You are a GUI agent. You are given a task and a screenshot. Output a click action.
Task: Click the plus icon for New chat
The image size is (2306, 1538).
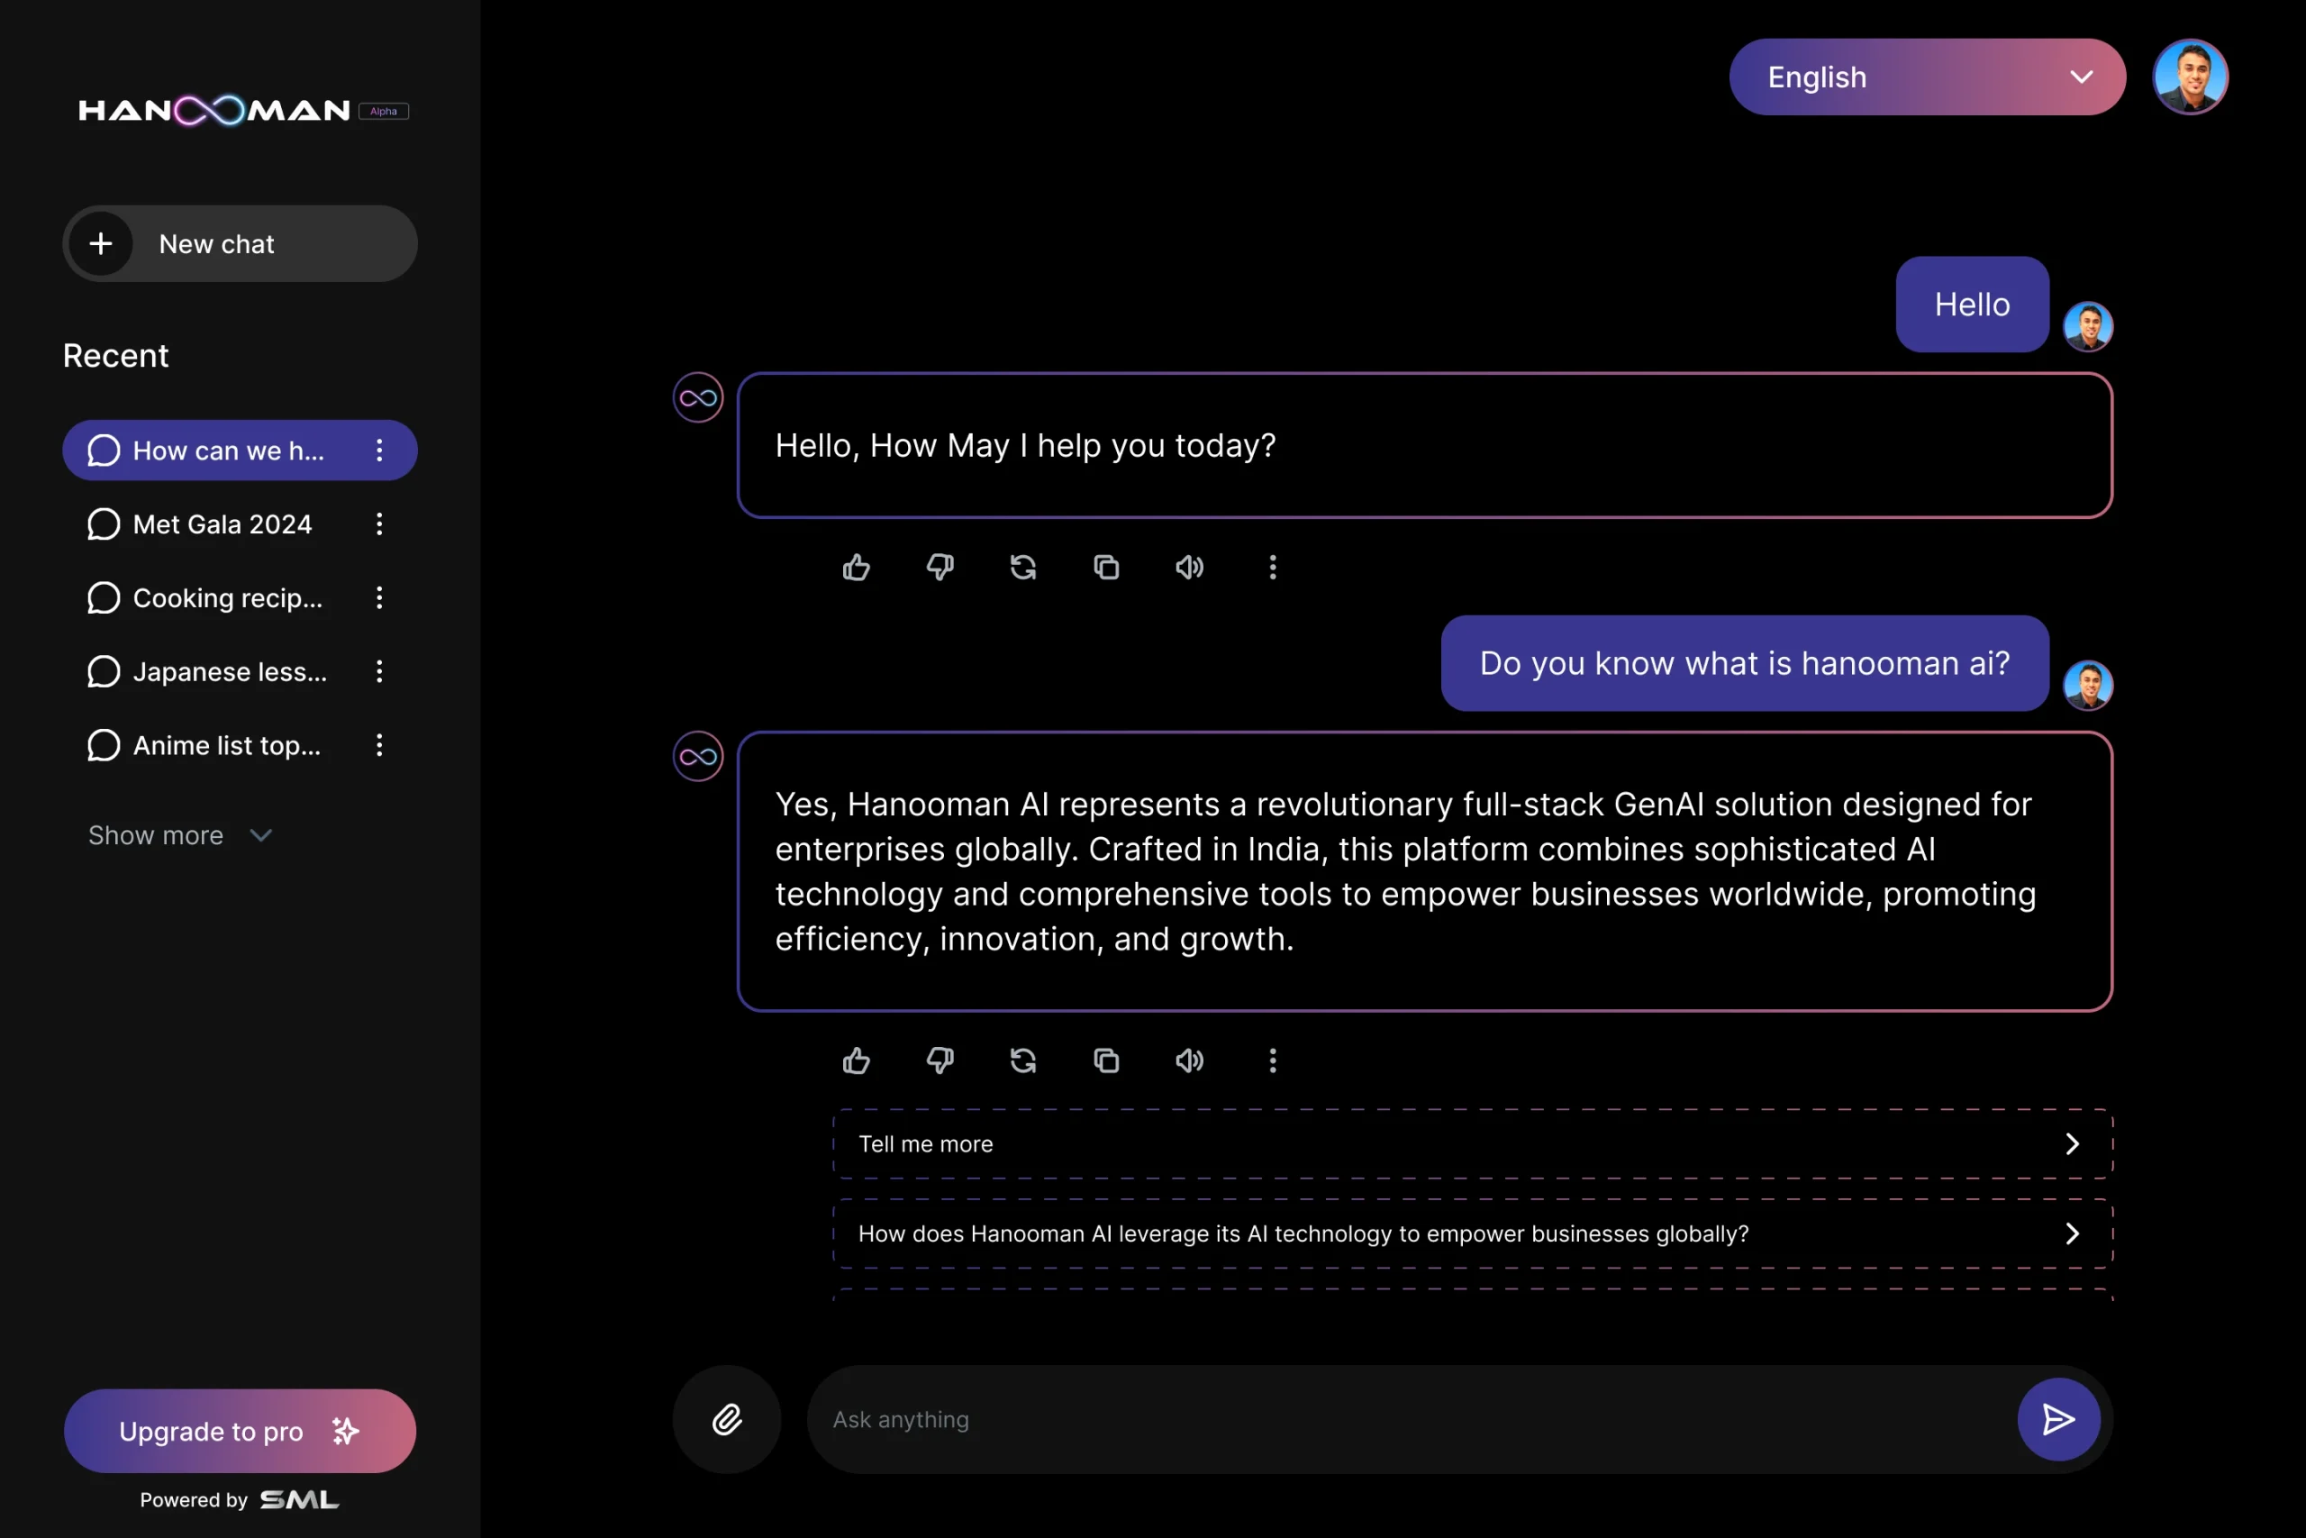click(x=101, y=243)
